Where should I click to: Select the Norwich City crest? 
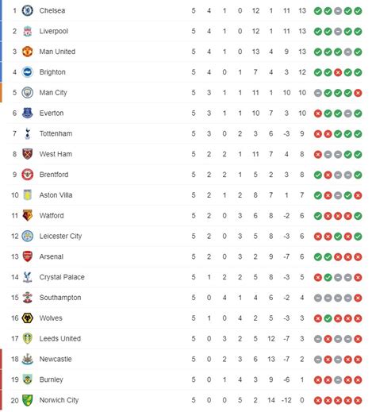[27, 400]
